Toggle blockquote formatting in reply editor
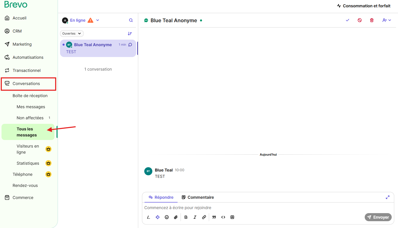The width and height of the screenshot is (398, 228). (214, 217)
